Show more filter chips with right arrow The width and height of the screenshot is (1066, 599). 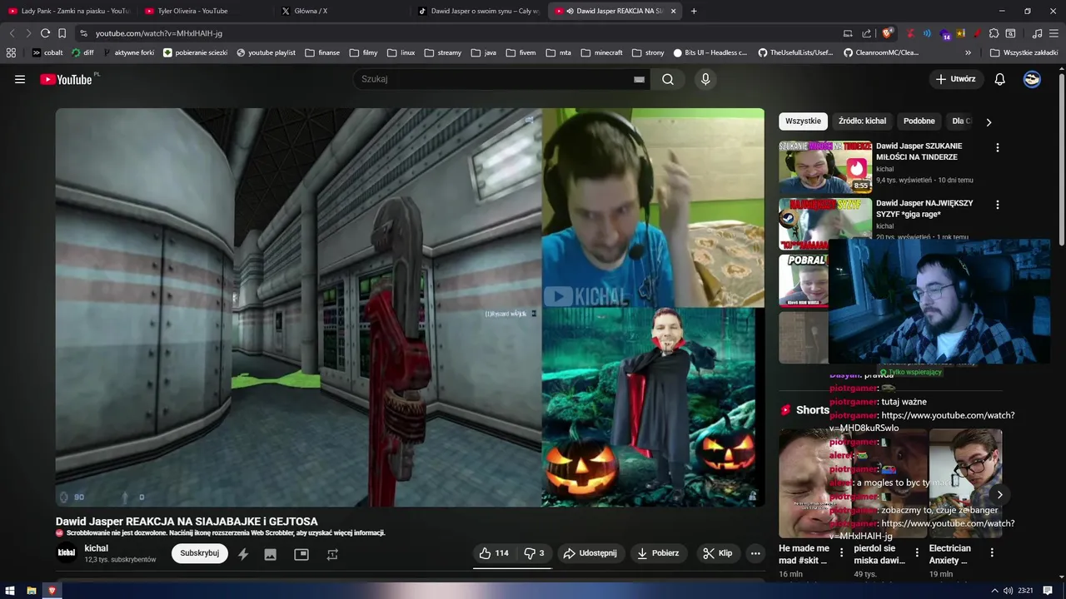[989, 122]
